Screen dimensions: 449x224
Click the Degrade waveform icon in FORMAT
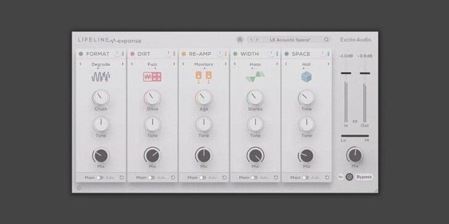click(101, 77)
